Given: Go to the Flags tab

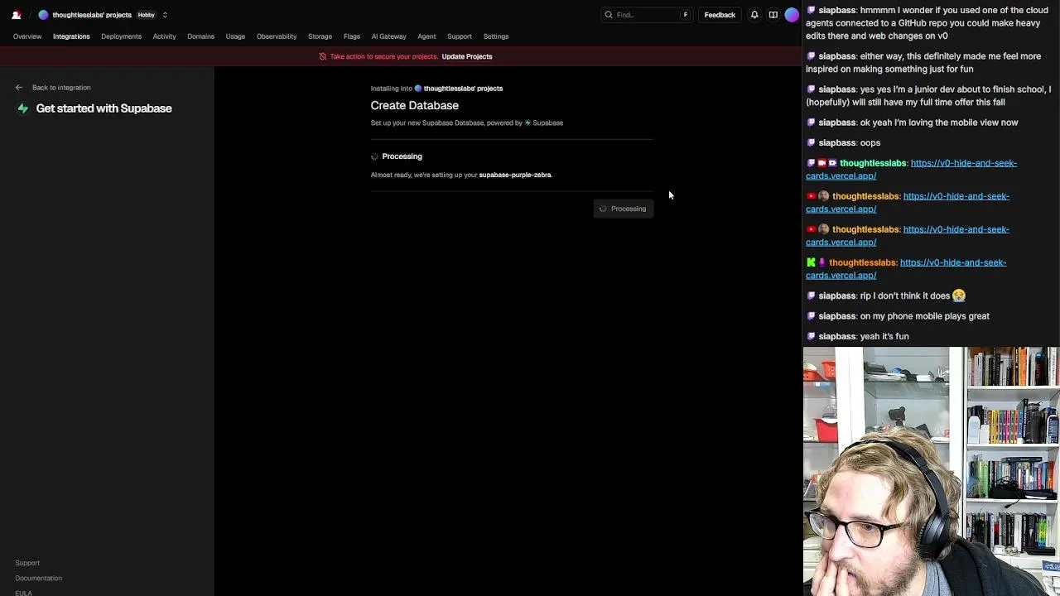Looking at the screenshot, I should coord(352,36).
